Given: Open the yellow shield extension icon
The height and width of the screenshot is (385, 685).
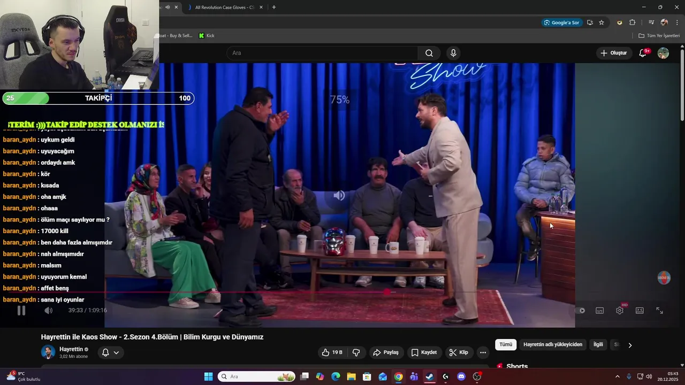Looking at the screenshot, I should point(620,22).
